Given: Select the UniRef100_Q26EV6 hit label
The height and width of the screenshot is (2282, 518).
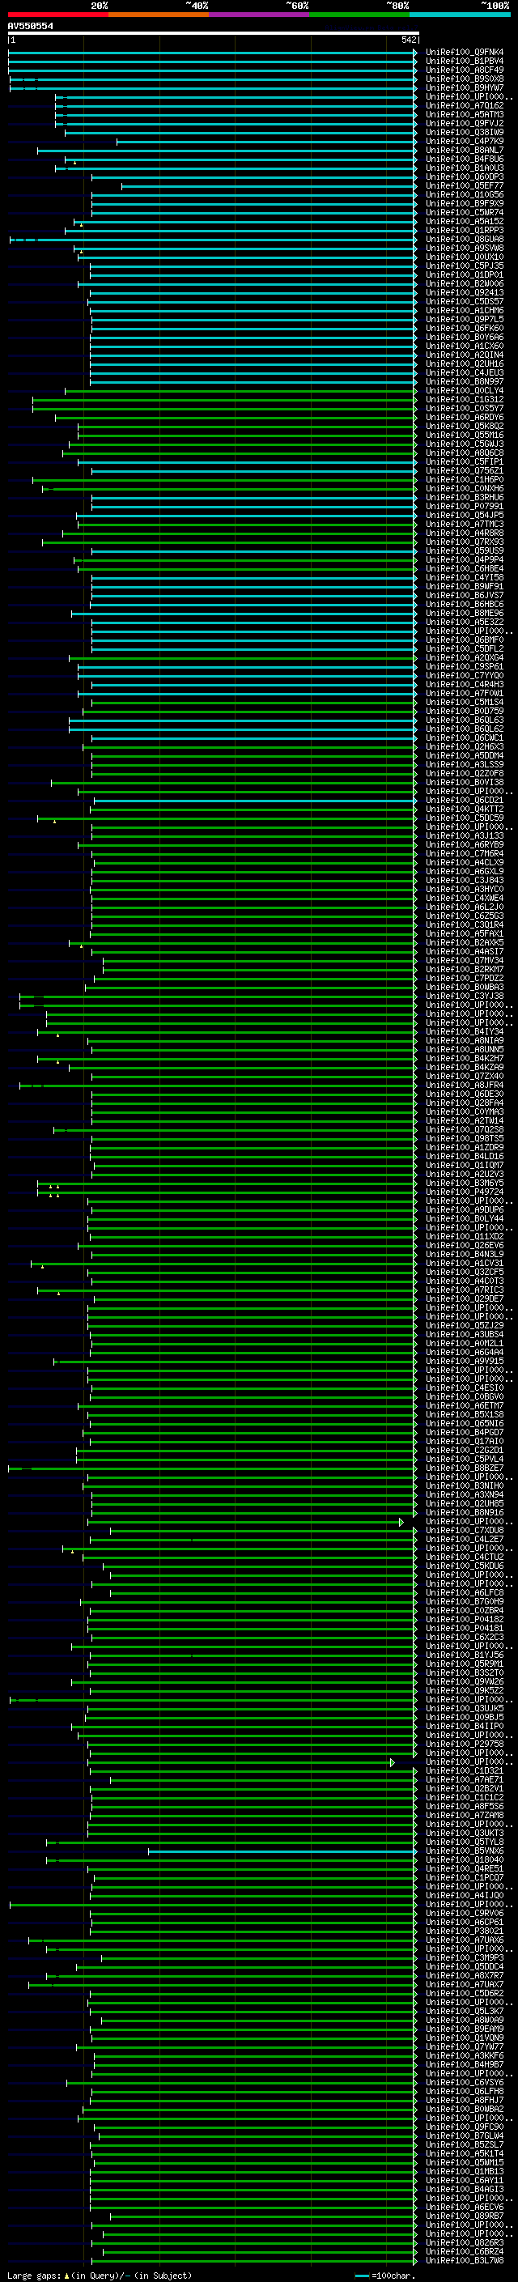Looking at the screenshot, I should pos(465,1246).
